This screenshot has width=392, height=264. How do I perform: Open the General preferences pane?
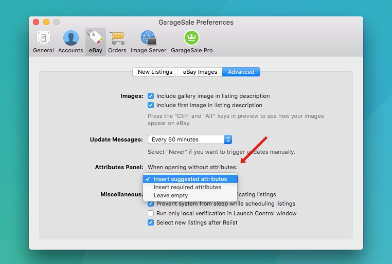tap(44, 42)
